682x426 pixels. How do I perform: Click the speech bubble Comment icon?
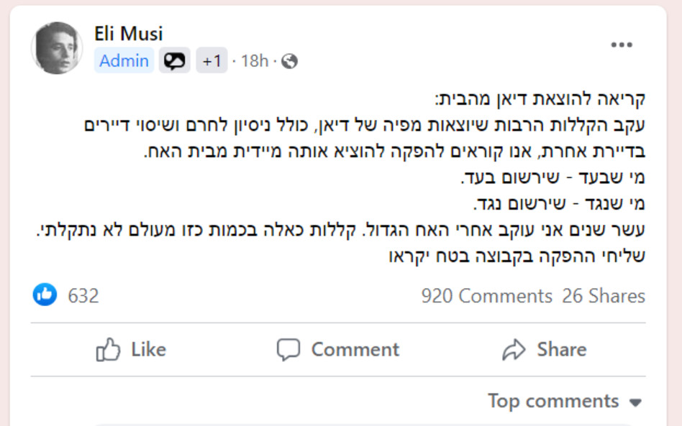[x=290, y=349]
